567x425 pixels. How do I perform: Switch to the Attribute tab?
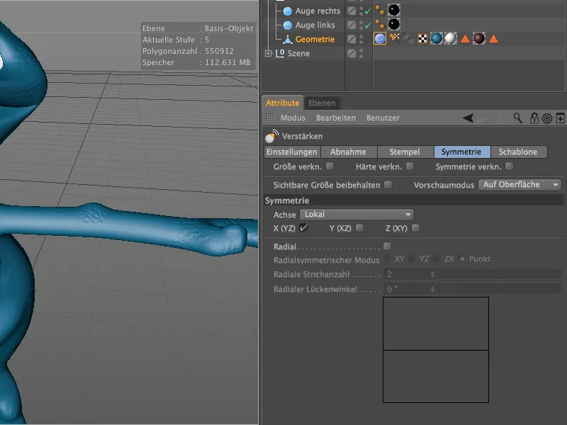(x=282, y=103)
